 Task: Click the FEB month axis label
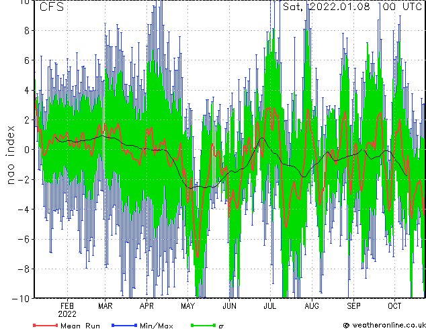67,306
